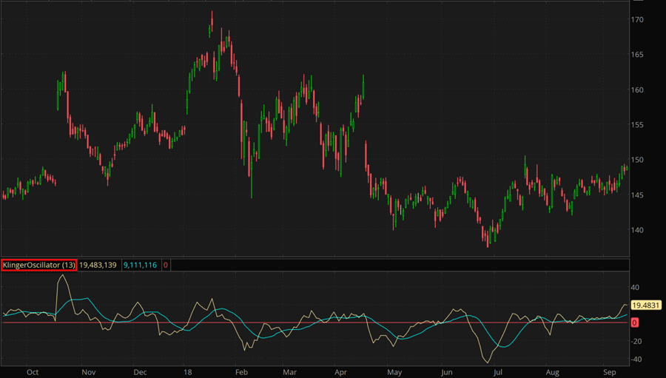Image resolution: width=666 pixels, height=378 pixels.
Task: Select the Nov marker on time axis
Action: (88, 372)
